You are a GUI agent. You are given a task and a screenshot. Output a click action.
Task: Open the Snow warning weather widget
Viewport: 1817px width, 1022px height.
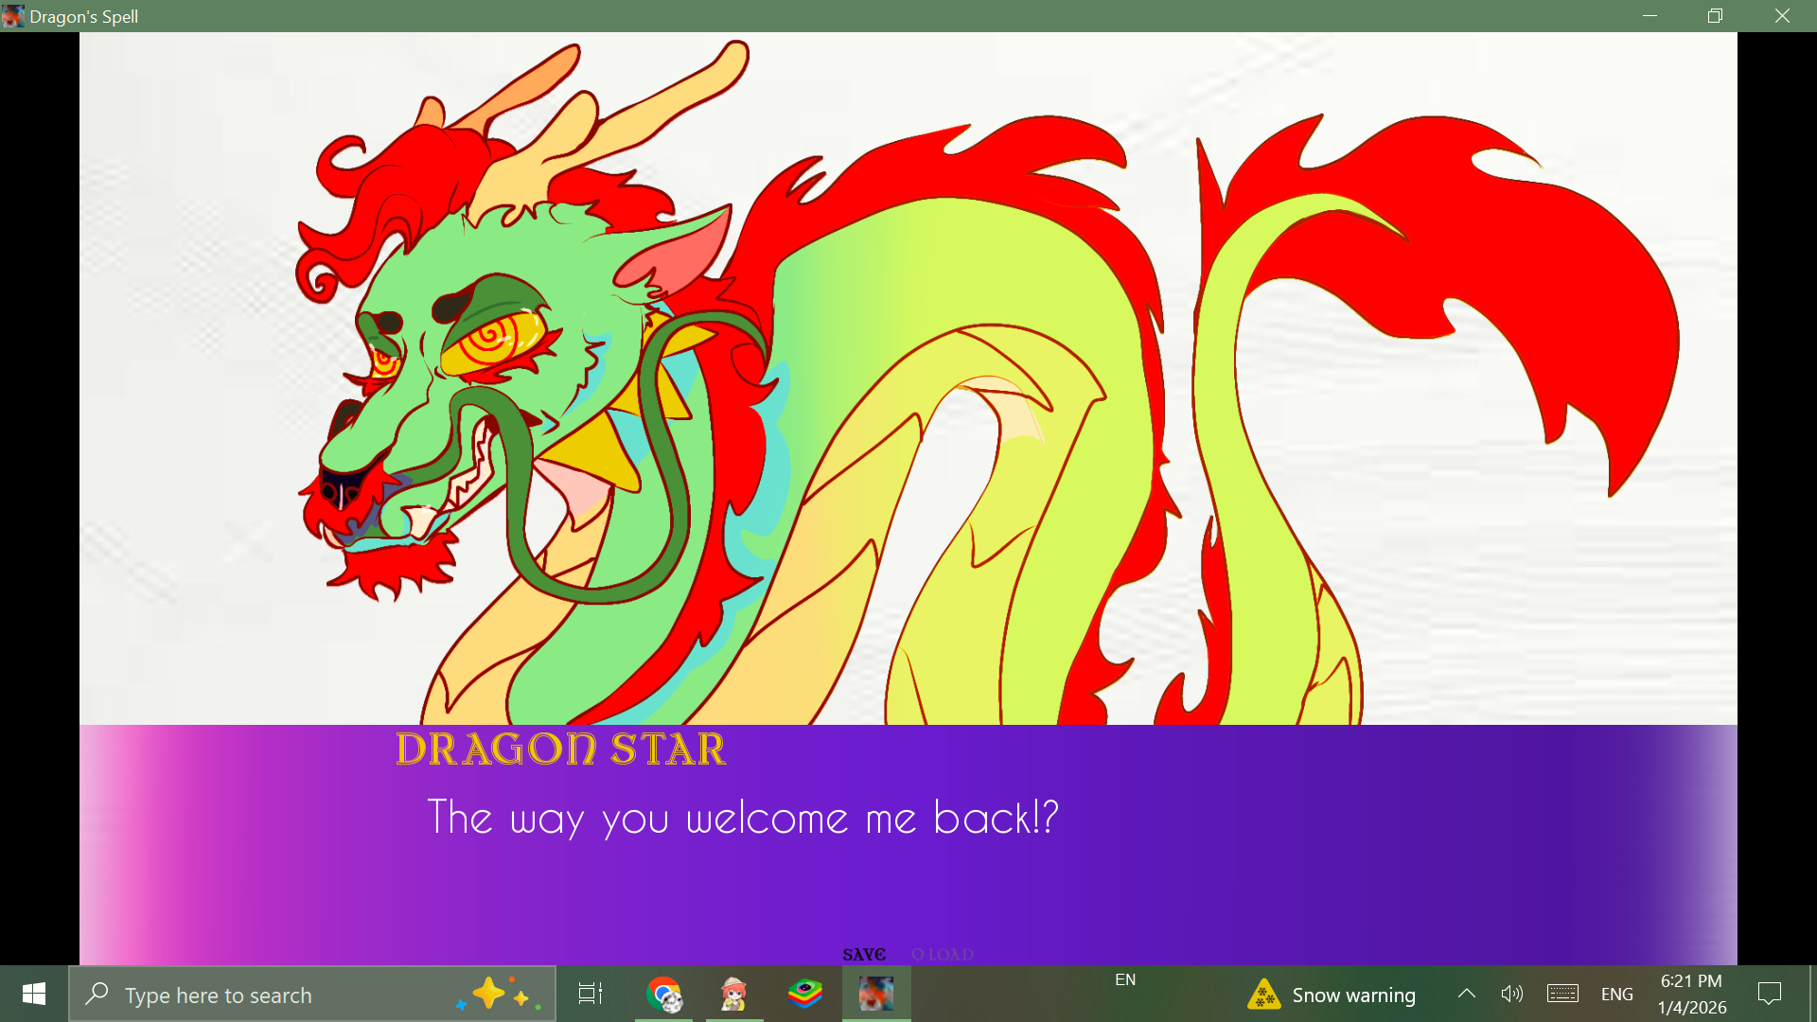pyautogui.click(x=1332, y=995)
